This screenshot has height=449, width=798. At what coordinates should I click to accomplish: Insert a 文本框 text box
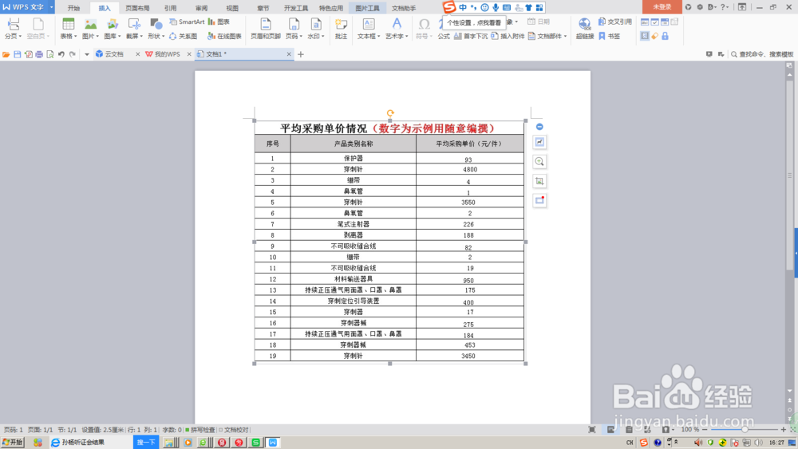coord(369,29)
